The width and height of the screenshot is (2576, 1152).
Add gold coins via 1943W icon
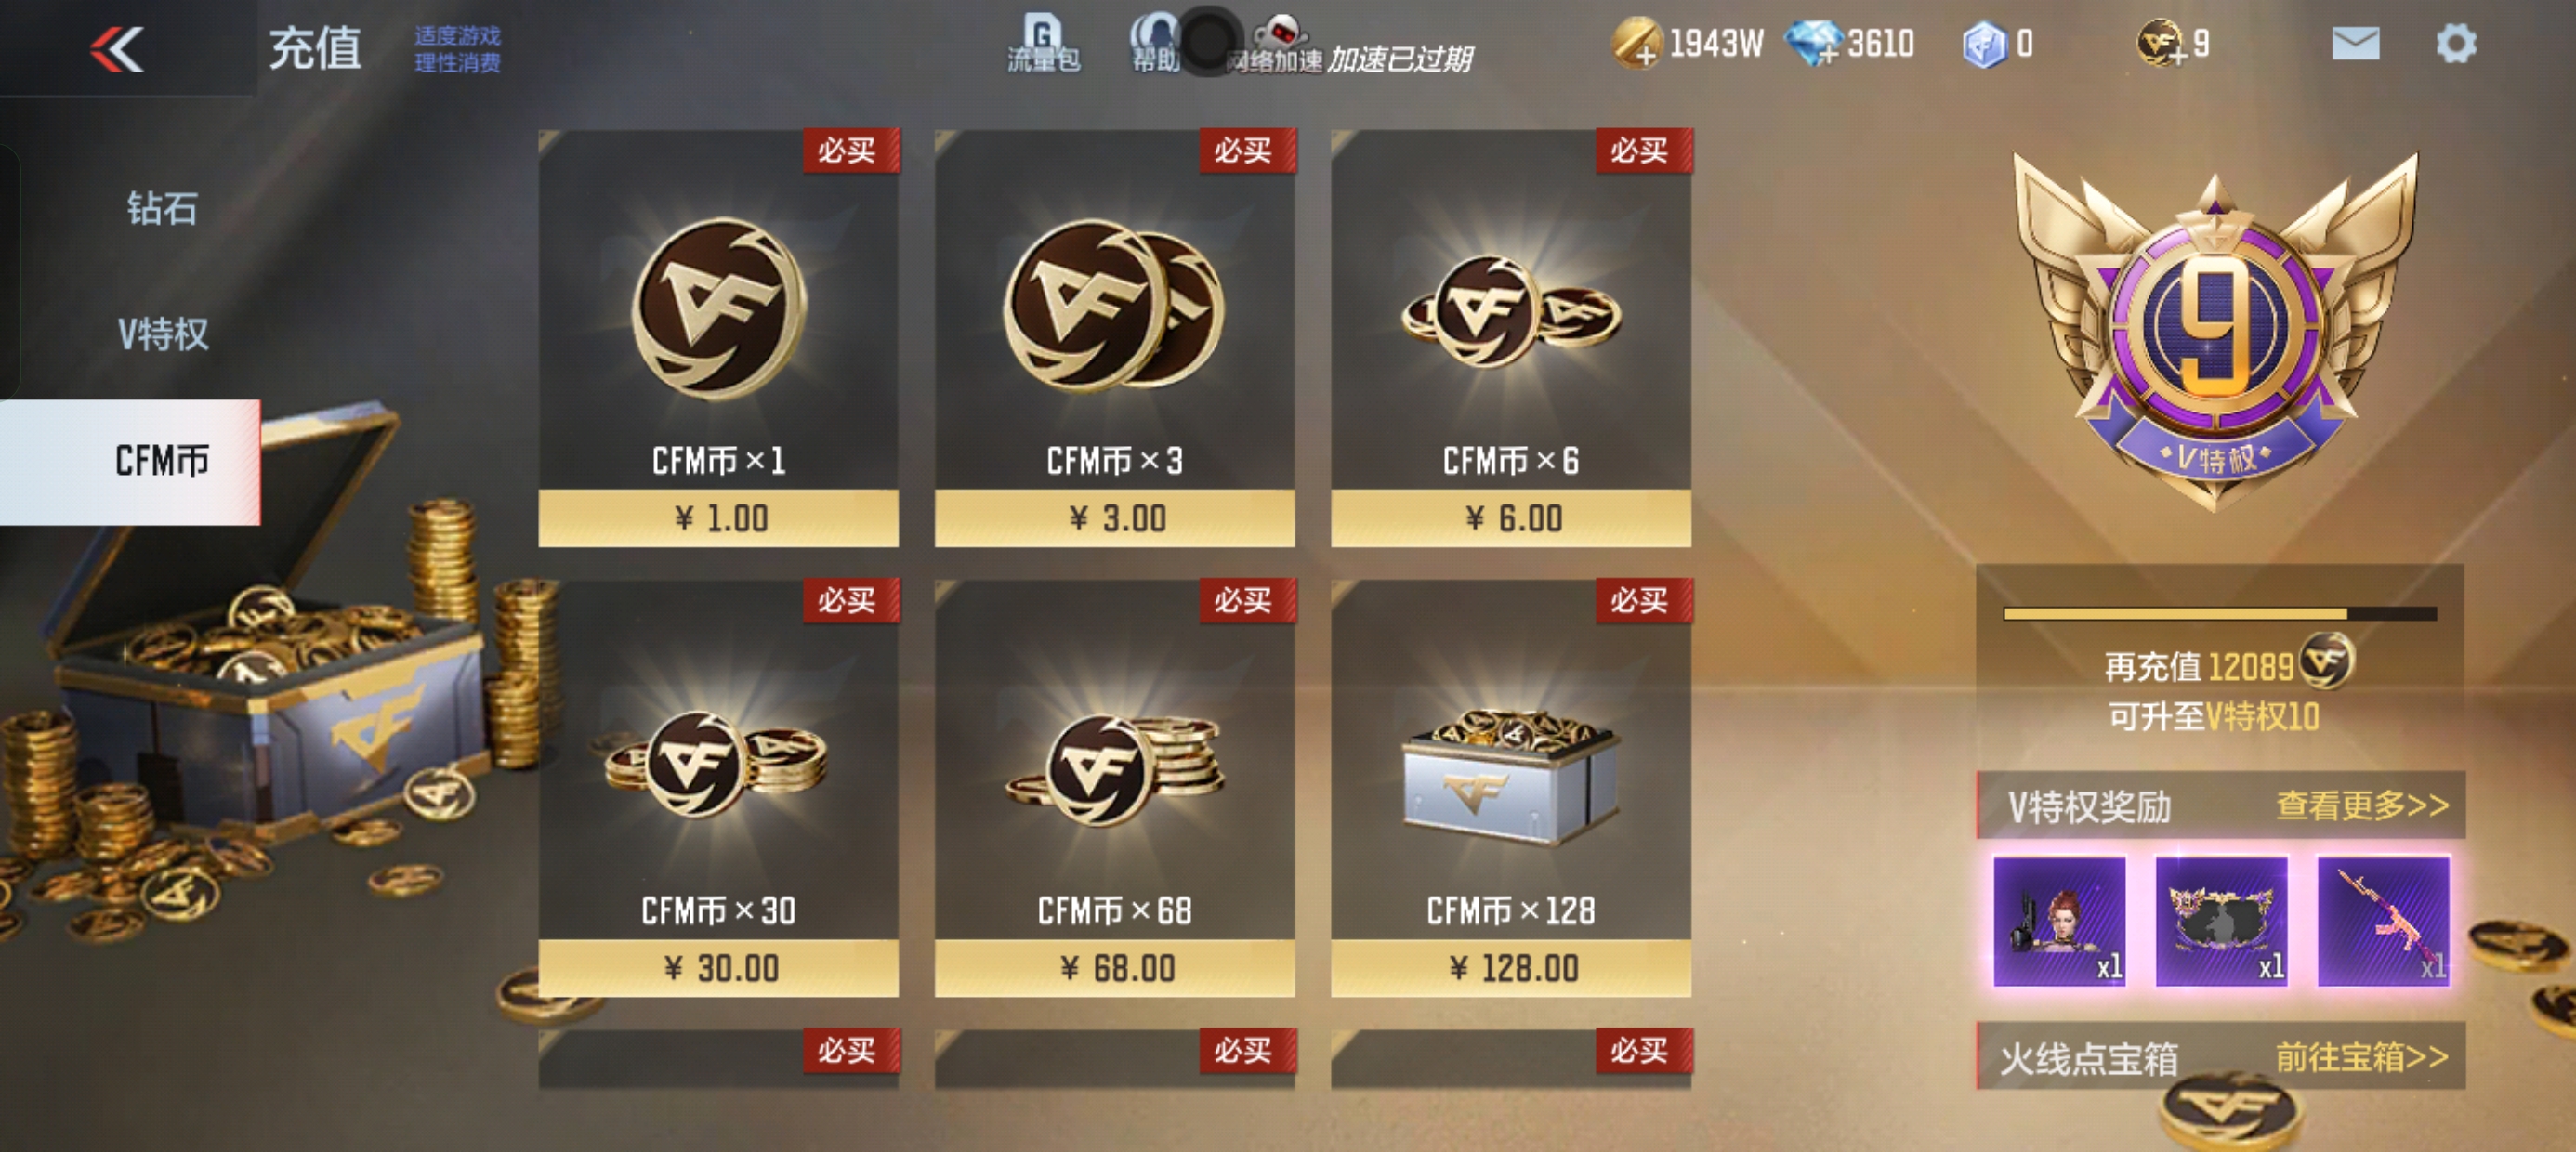pyautogui.click(x=1636, y=44)
